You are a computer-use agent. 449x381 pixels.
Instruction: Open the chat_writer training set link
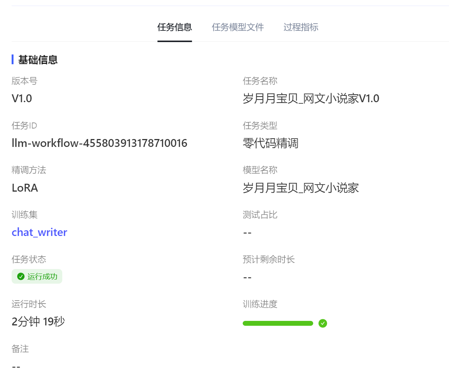coord(39,232)
